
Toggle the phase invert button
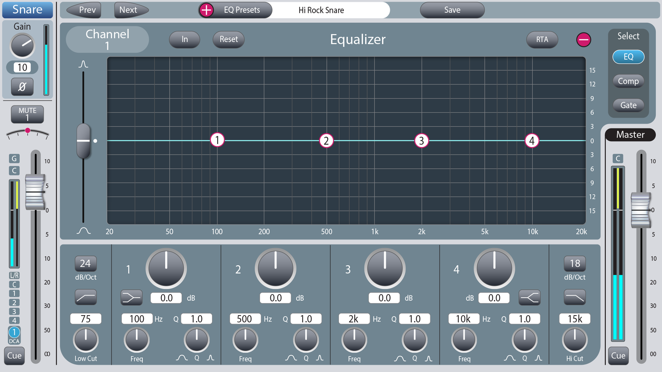22,87
